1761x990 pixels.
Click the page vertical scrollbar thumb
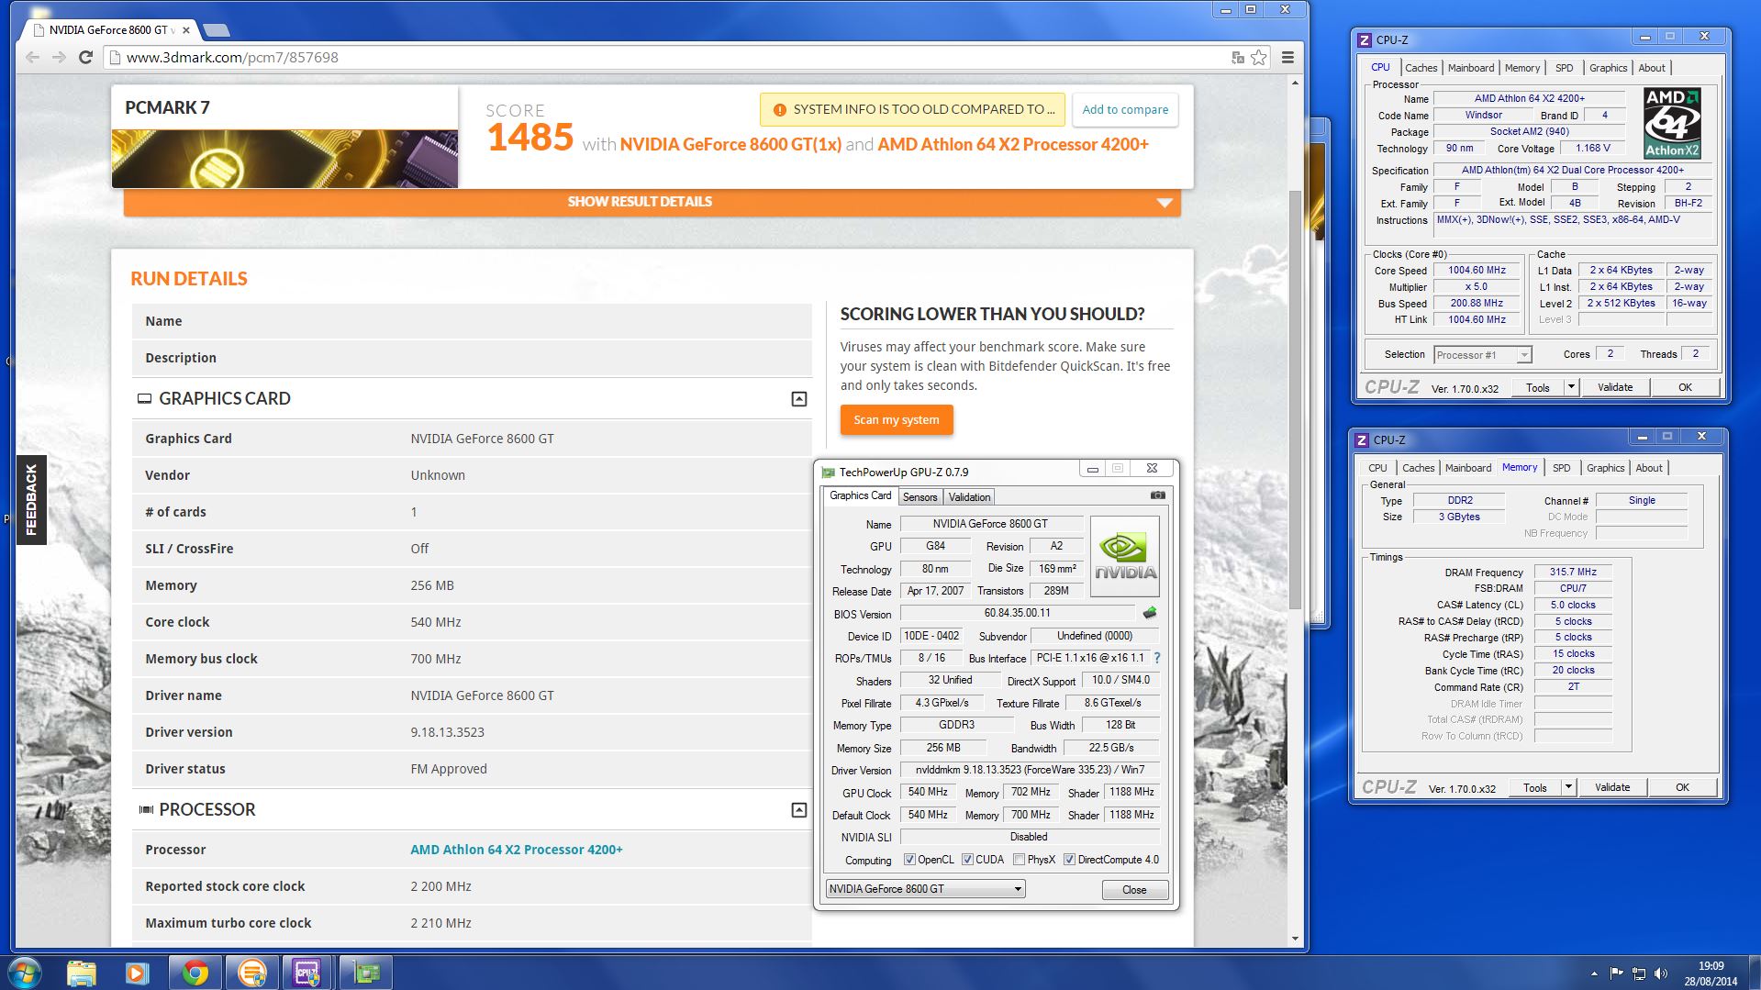[1295, 399]
